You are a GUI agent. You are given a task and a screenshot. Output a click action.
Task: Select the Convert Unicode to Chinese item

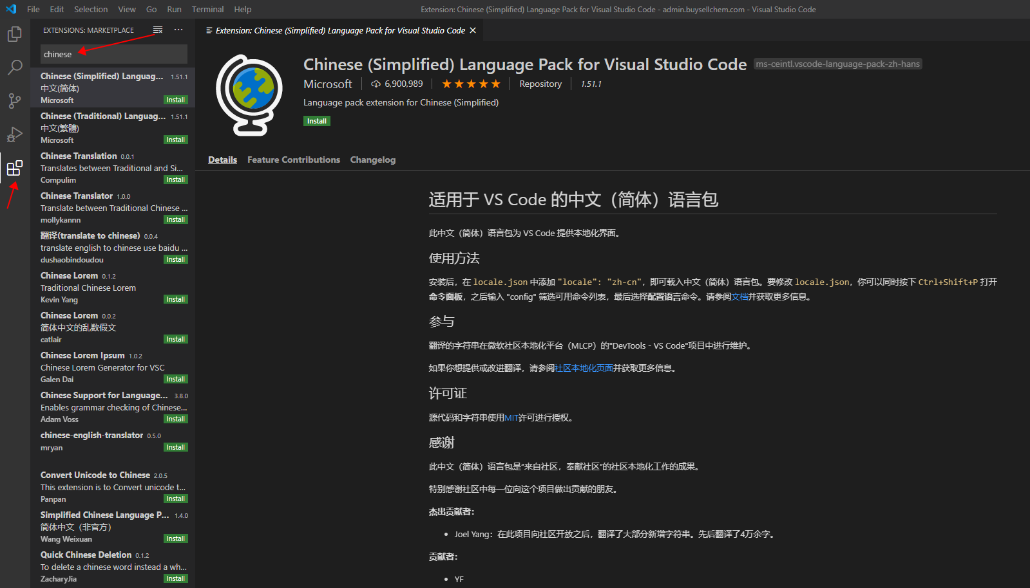113,486
